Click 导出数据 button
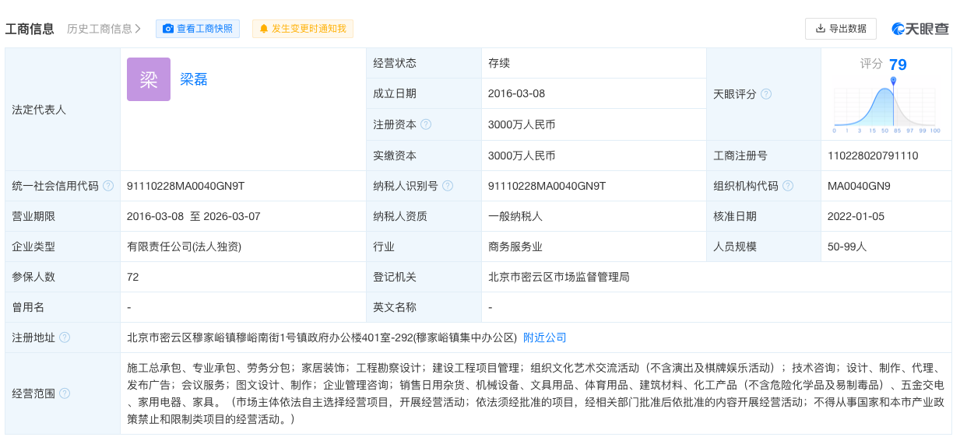Screen dimensions: 960x444 [x=841, y=29]
